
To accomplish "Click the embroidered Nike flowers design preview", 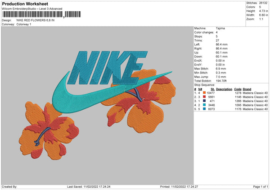I will [x=97, y=105].
